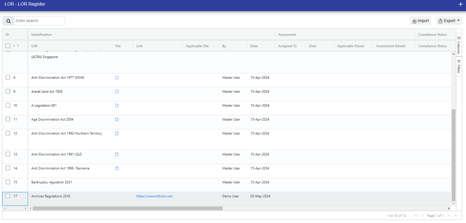This screenshot has width=466, height=223.
Task: Open file icon for A Legislation 001
Action: (x=117, y=105)
